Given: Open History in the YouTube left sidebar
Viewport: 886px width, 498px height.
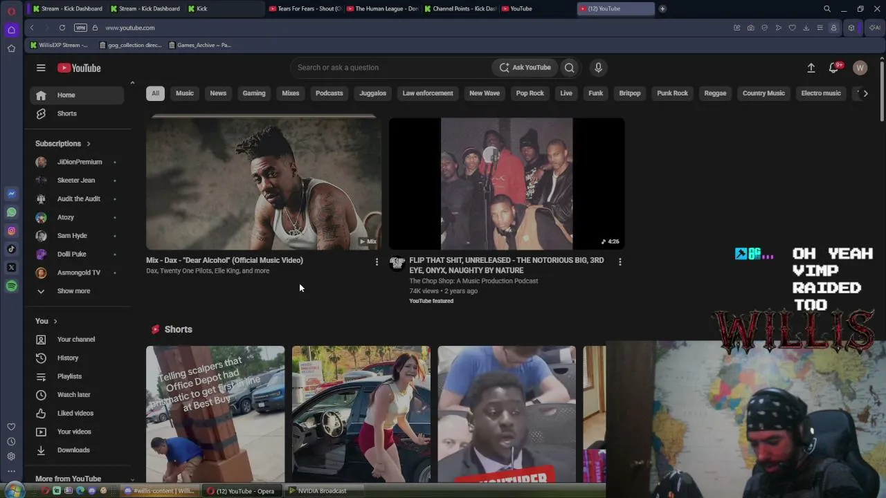Looking at the screenshot, I should point(77,358).
